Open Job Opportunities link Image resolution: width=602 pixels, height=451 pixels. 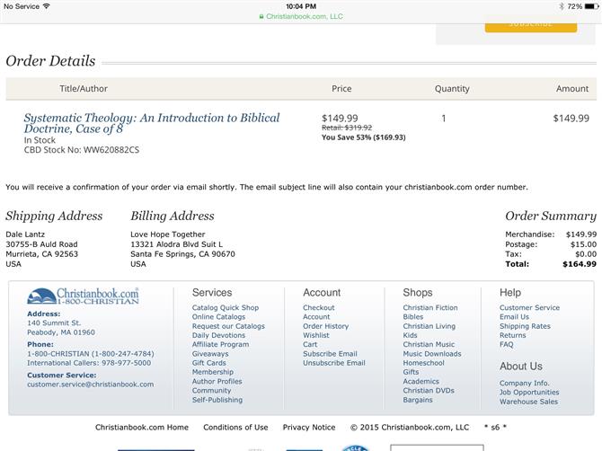pos(529,393)
